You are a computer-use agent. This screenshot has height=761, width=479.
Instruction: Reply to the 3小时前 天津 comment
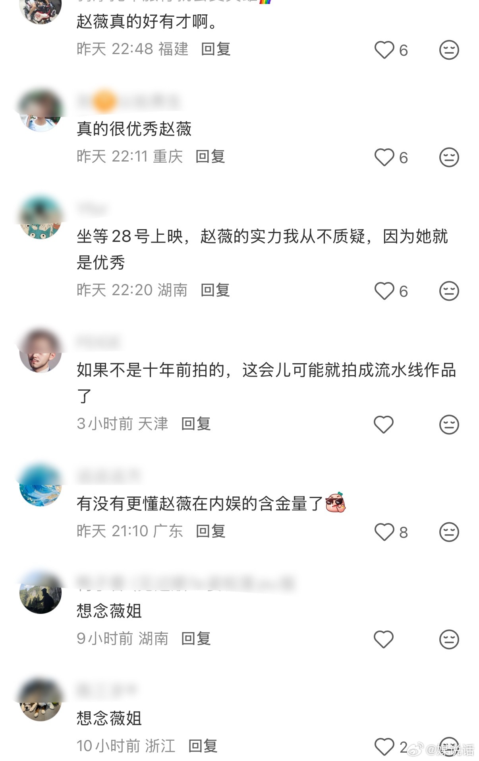click(196, 424)
